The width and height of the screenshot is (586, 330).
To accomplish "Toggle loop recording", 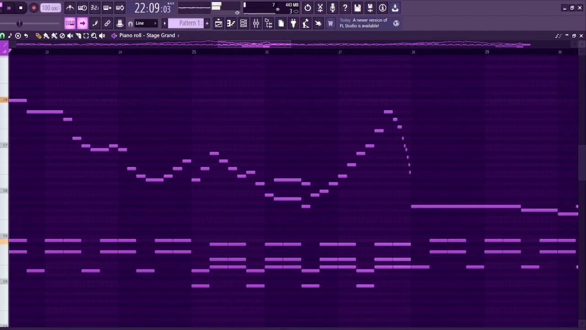I will 119,8.
